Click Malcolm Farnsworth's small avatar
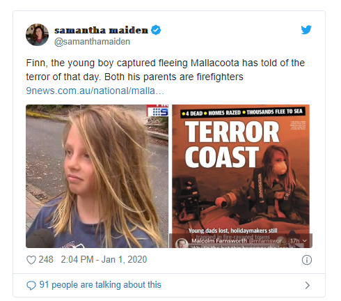Viewport: 341px width, 301px height. pyautogui.click(x=182, y=243)
